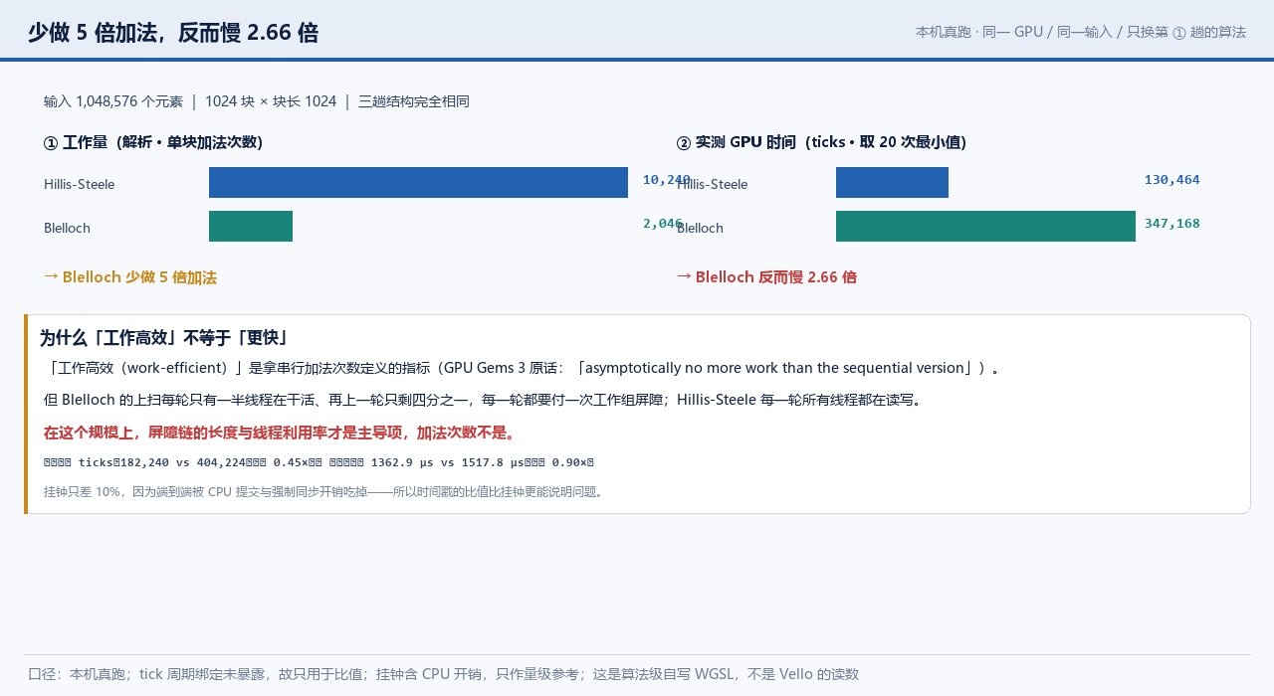Click the conclusion → Blelloch 少做 5 倍加法
The height and width of the screenshot is (696, 1274).
coord(130,277)
